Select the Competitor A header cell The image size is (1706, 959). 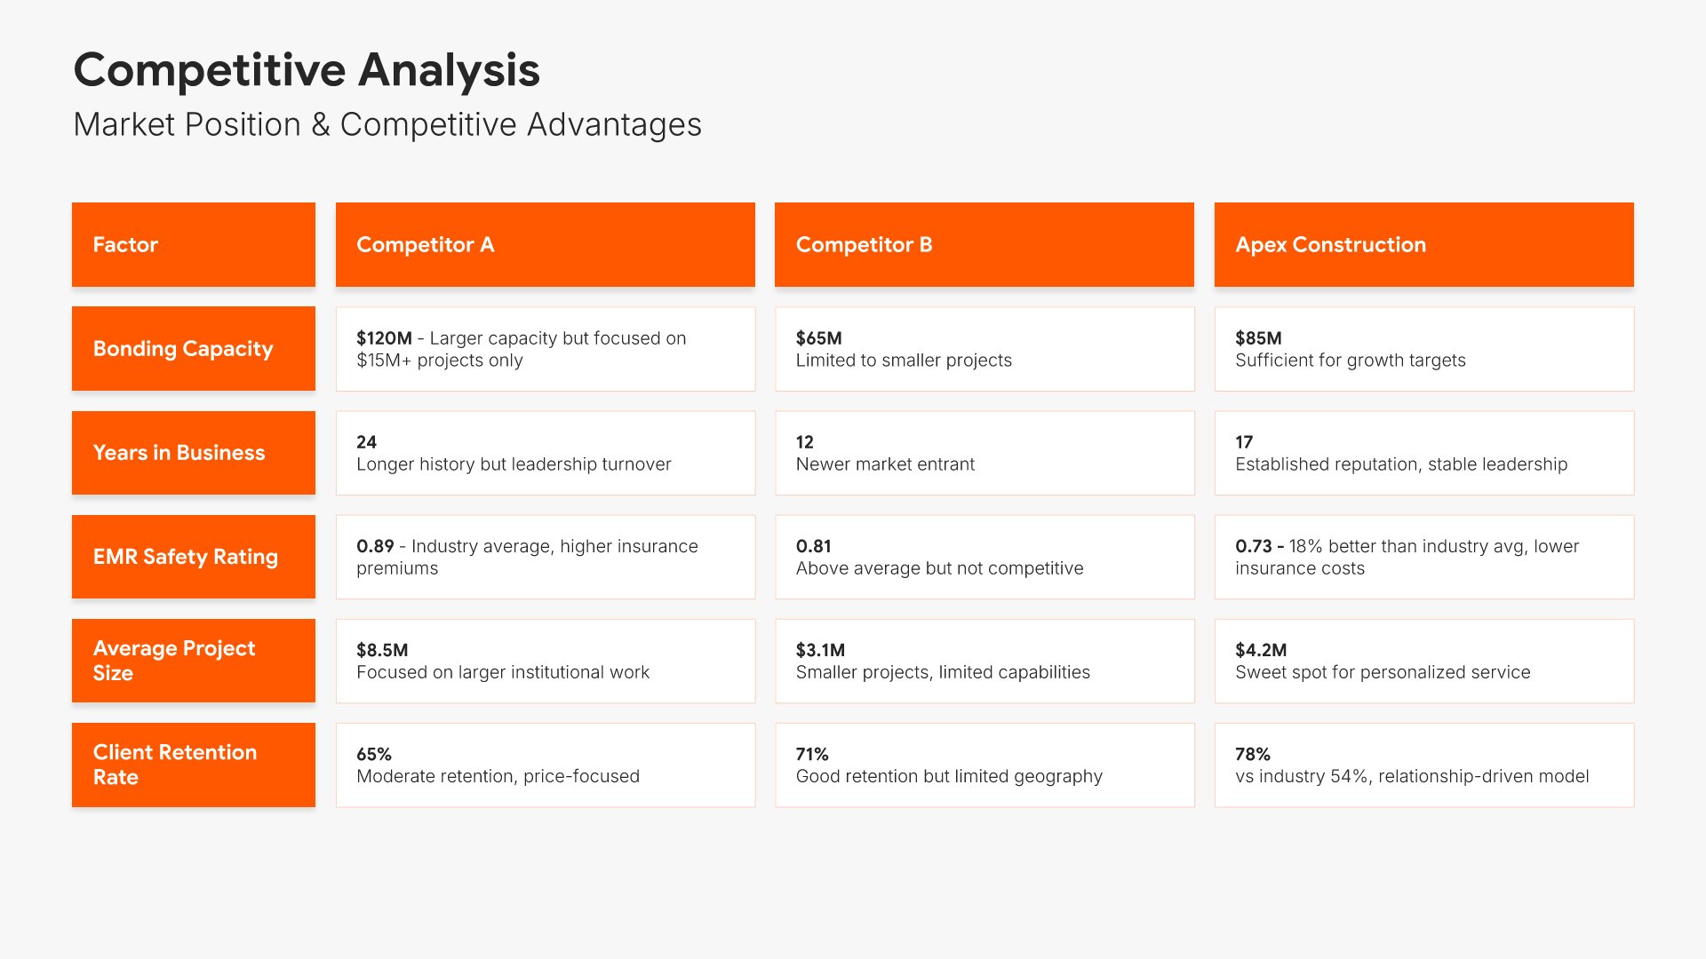coord(545,244)
